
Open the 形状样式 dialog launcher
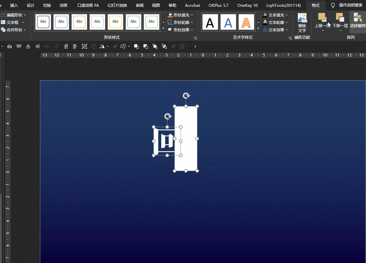(195, 38)
